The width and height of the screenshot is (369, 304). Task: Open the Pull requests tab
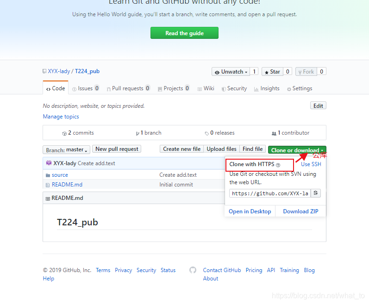128,88
